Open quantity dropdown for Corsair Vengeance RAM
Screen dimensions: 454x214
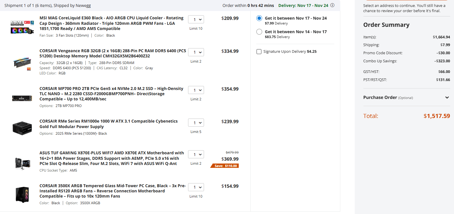coord(196,52)
